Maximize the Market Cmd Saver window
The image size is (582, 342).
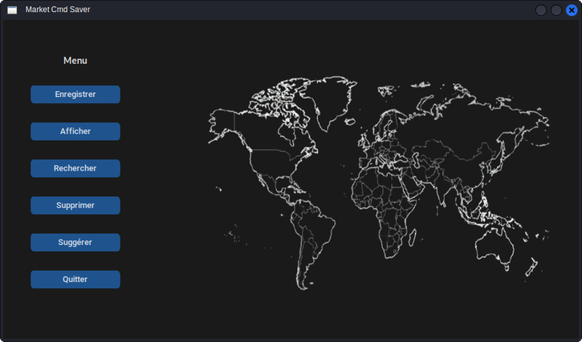click(556, 10)
